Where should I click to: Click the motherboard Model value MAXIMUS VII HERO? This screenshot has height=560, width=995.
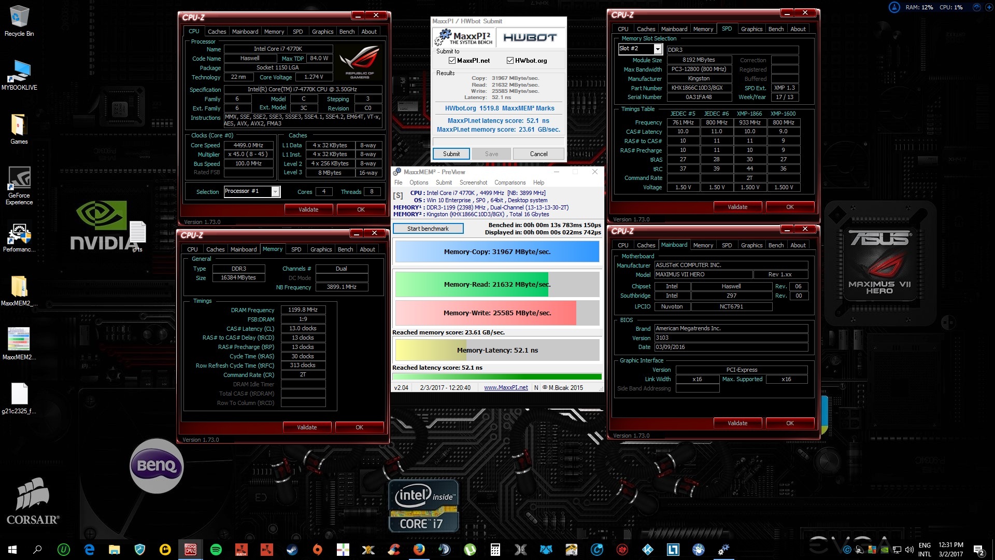tap(703, 275)
